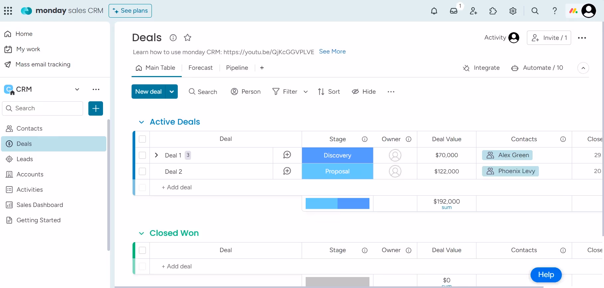Click Add deal row in Active Deals
The height and width of the screenshot is (288, 604).
tap(176, 187)
